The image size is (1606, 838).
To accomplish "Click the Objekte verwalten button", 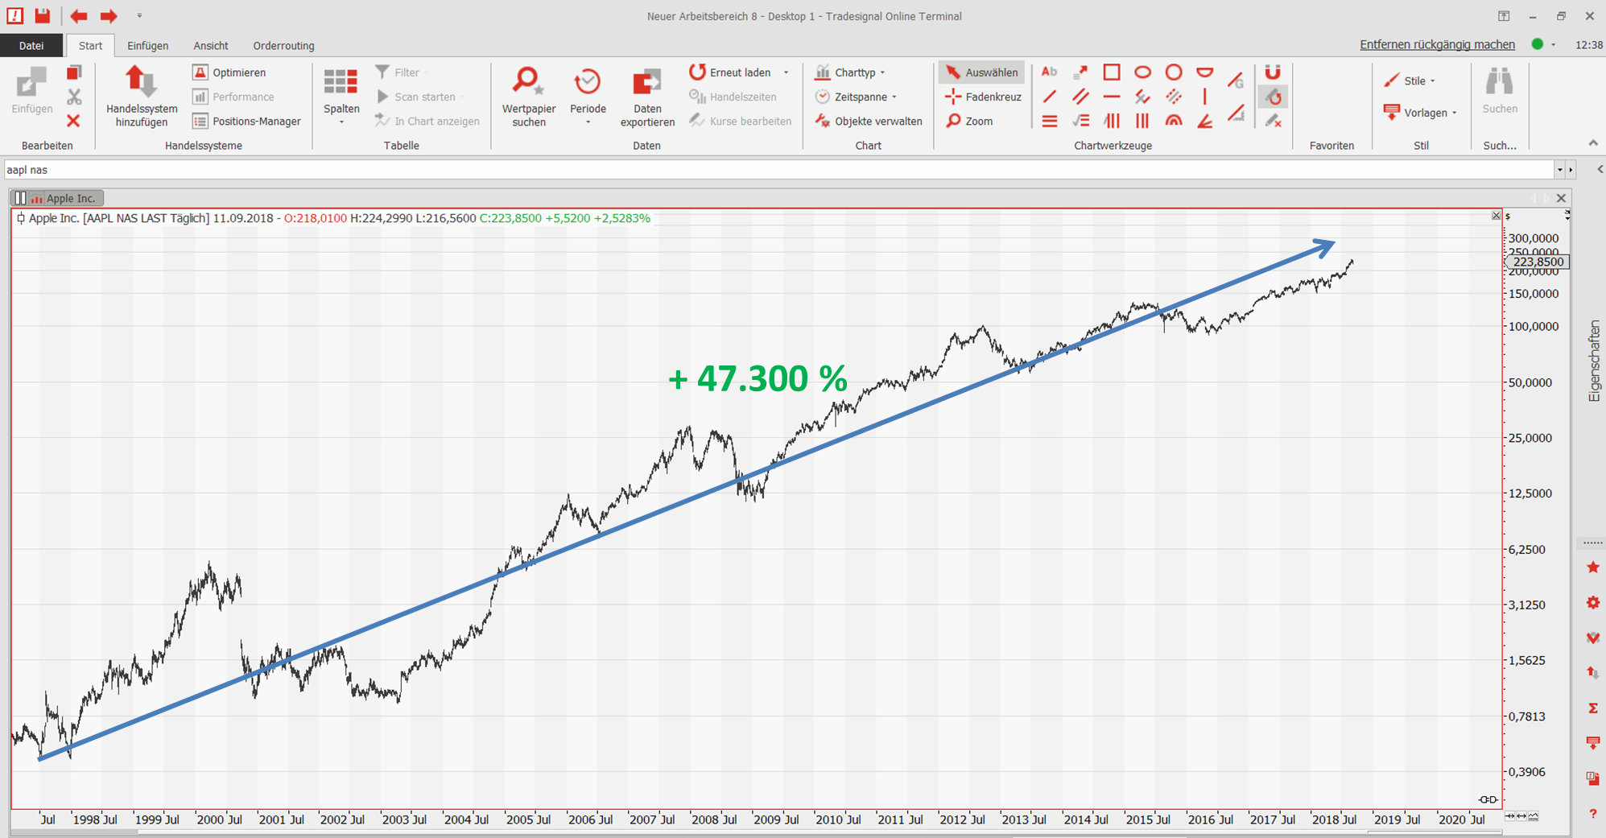I will click(x=869, y=121).
